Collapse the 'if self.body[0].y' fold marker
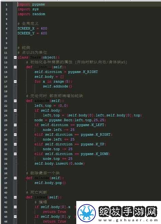161x224 pixels. [15, 217]
